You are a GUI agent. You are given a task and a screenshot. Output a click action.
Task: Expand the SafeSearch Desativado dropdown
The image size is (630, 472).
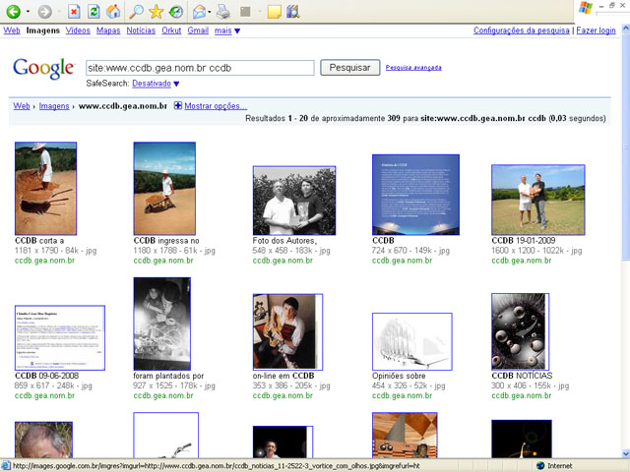[156, 85]
